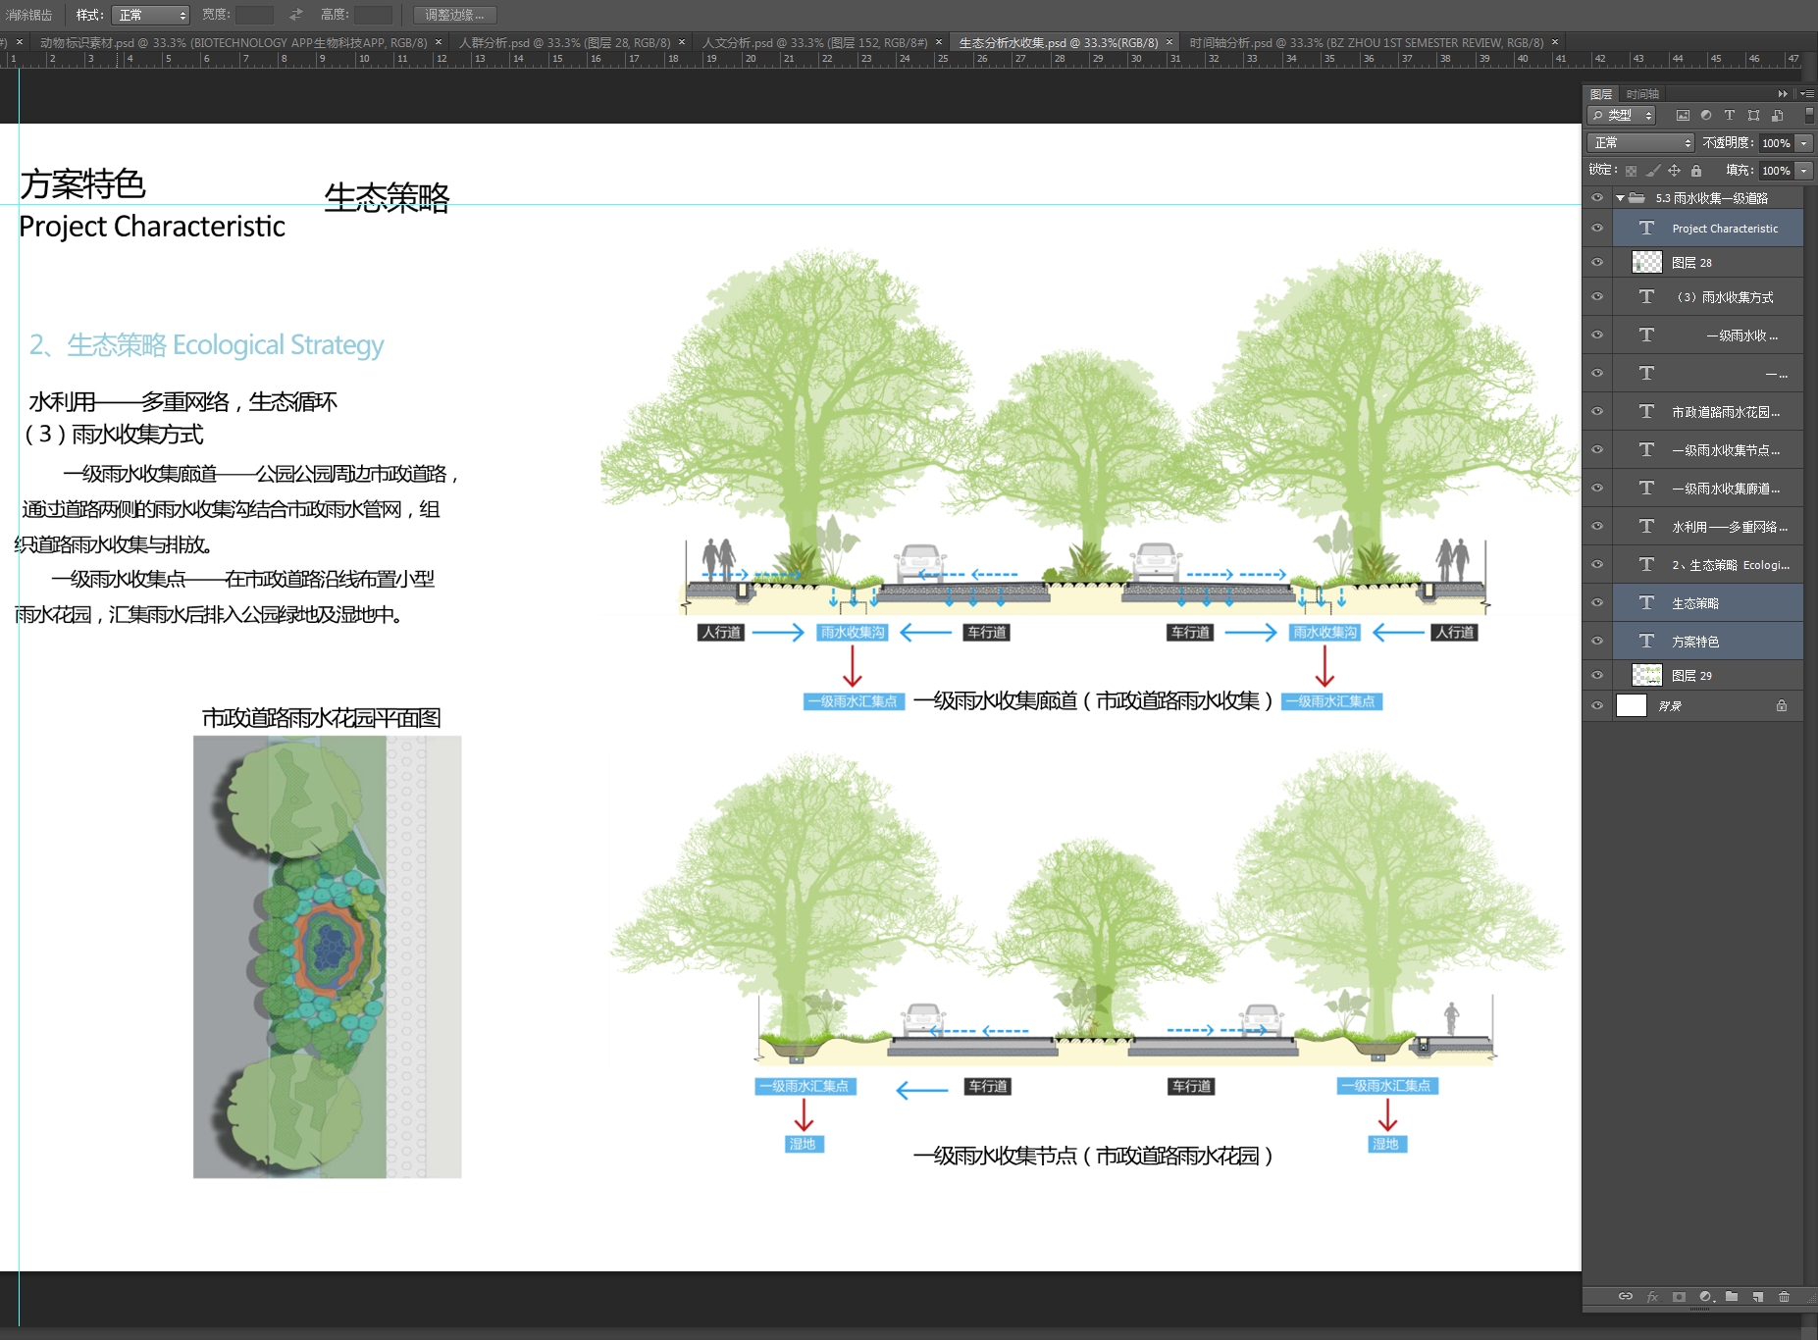
Task: Filter layers by smart objects icon
Action: [x=1777, y=116]
